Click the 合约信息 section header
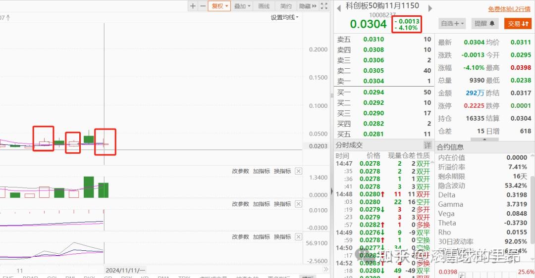Screen dimensions: 535x278 coord(450,147)
